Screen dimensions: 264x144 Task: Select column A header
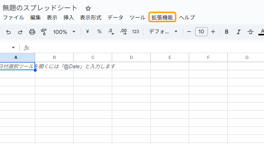16,57
